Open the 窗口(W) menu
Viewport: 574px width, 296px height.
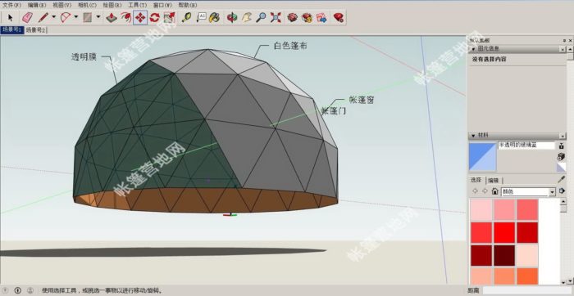tap(162, 5)
